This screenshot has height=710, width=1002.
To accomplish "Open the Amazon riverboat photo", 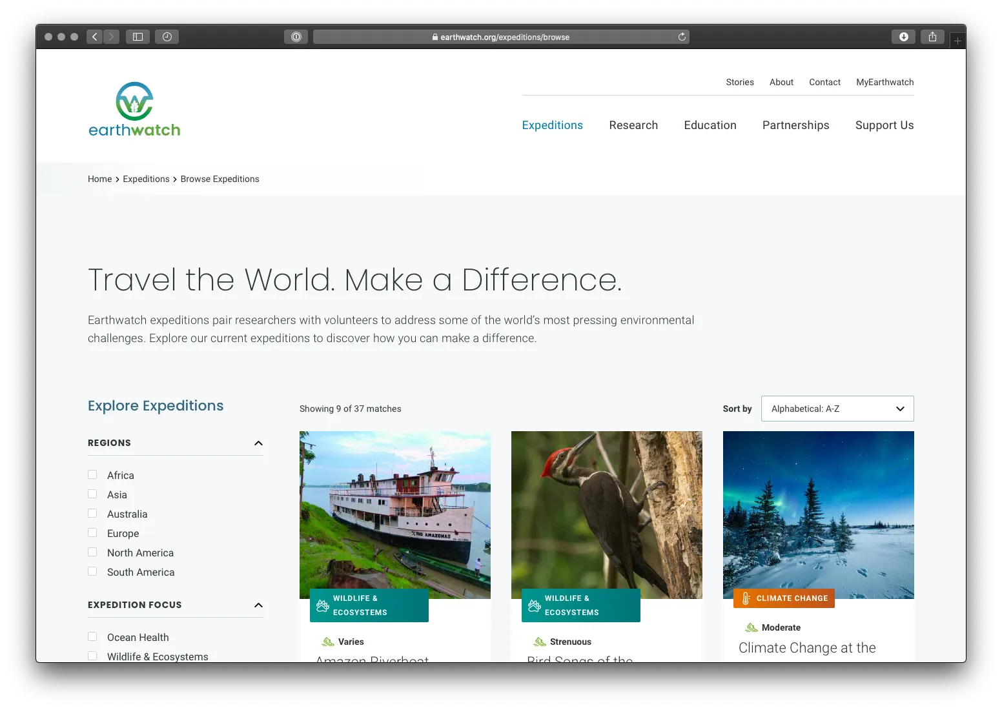I will [x=395, y=515].
